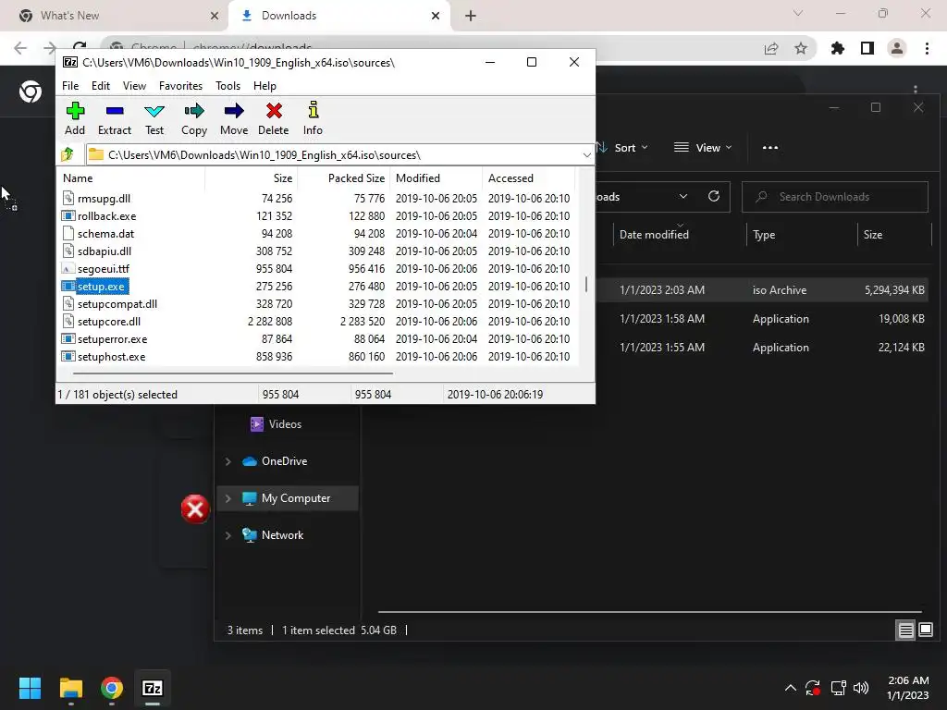
Task: Select the segoeui.ttf font file icon
Action: 68,269
